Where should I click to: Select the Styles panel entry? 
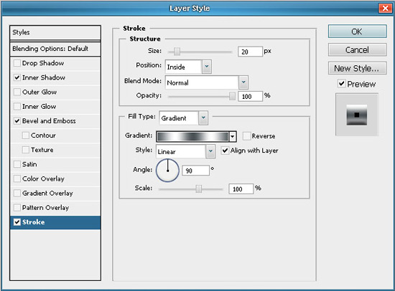pos(55,32)
